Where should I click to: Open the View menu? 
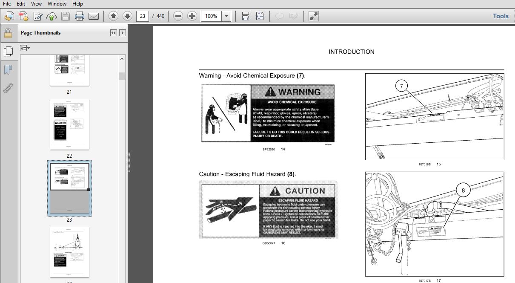pos(37,3)
